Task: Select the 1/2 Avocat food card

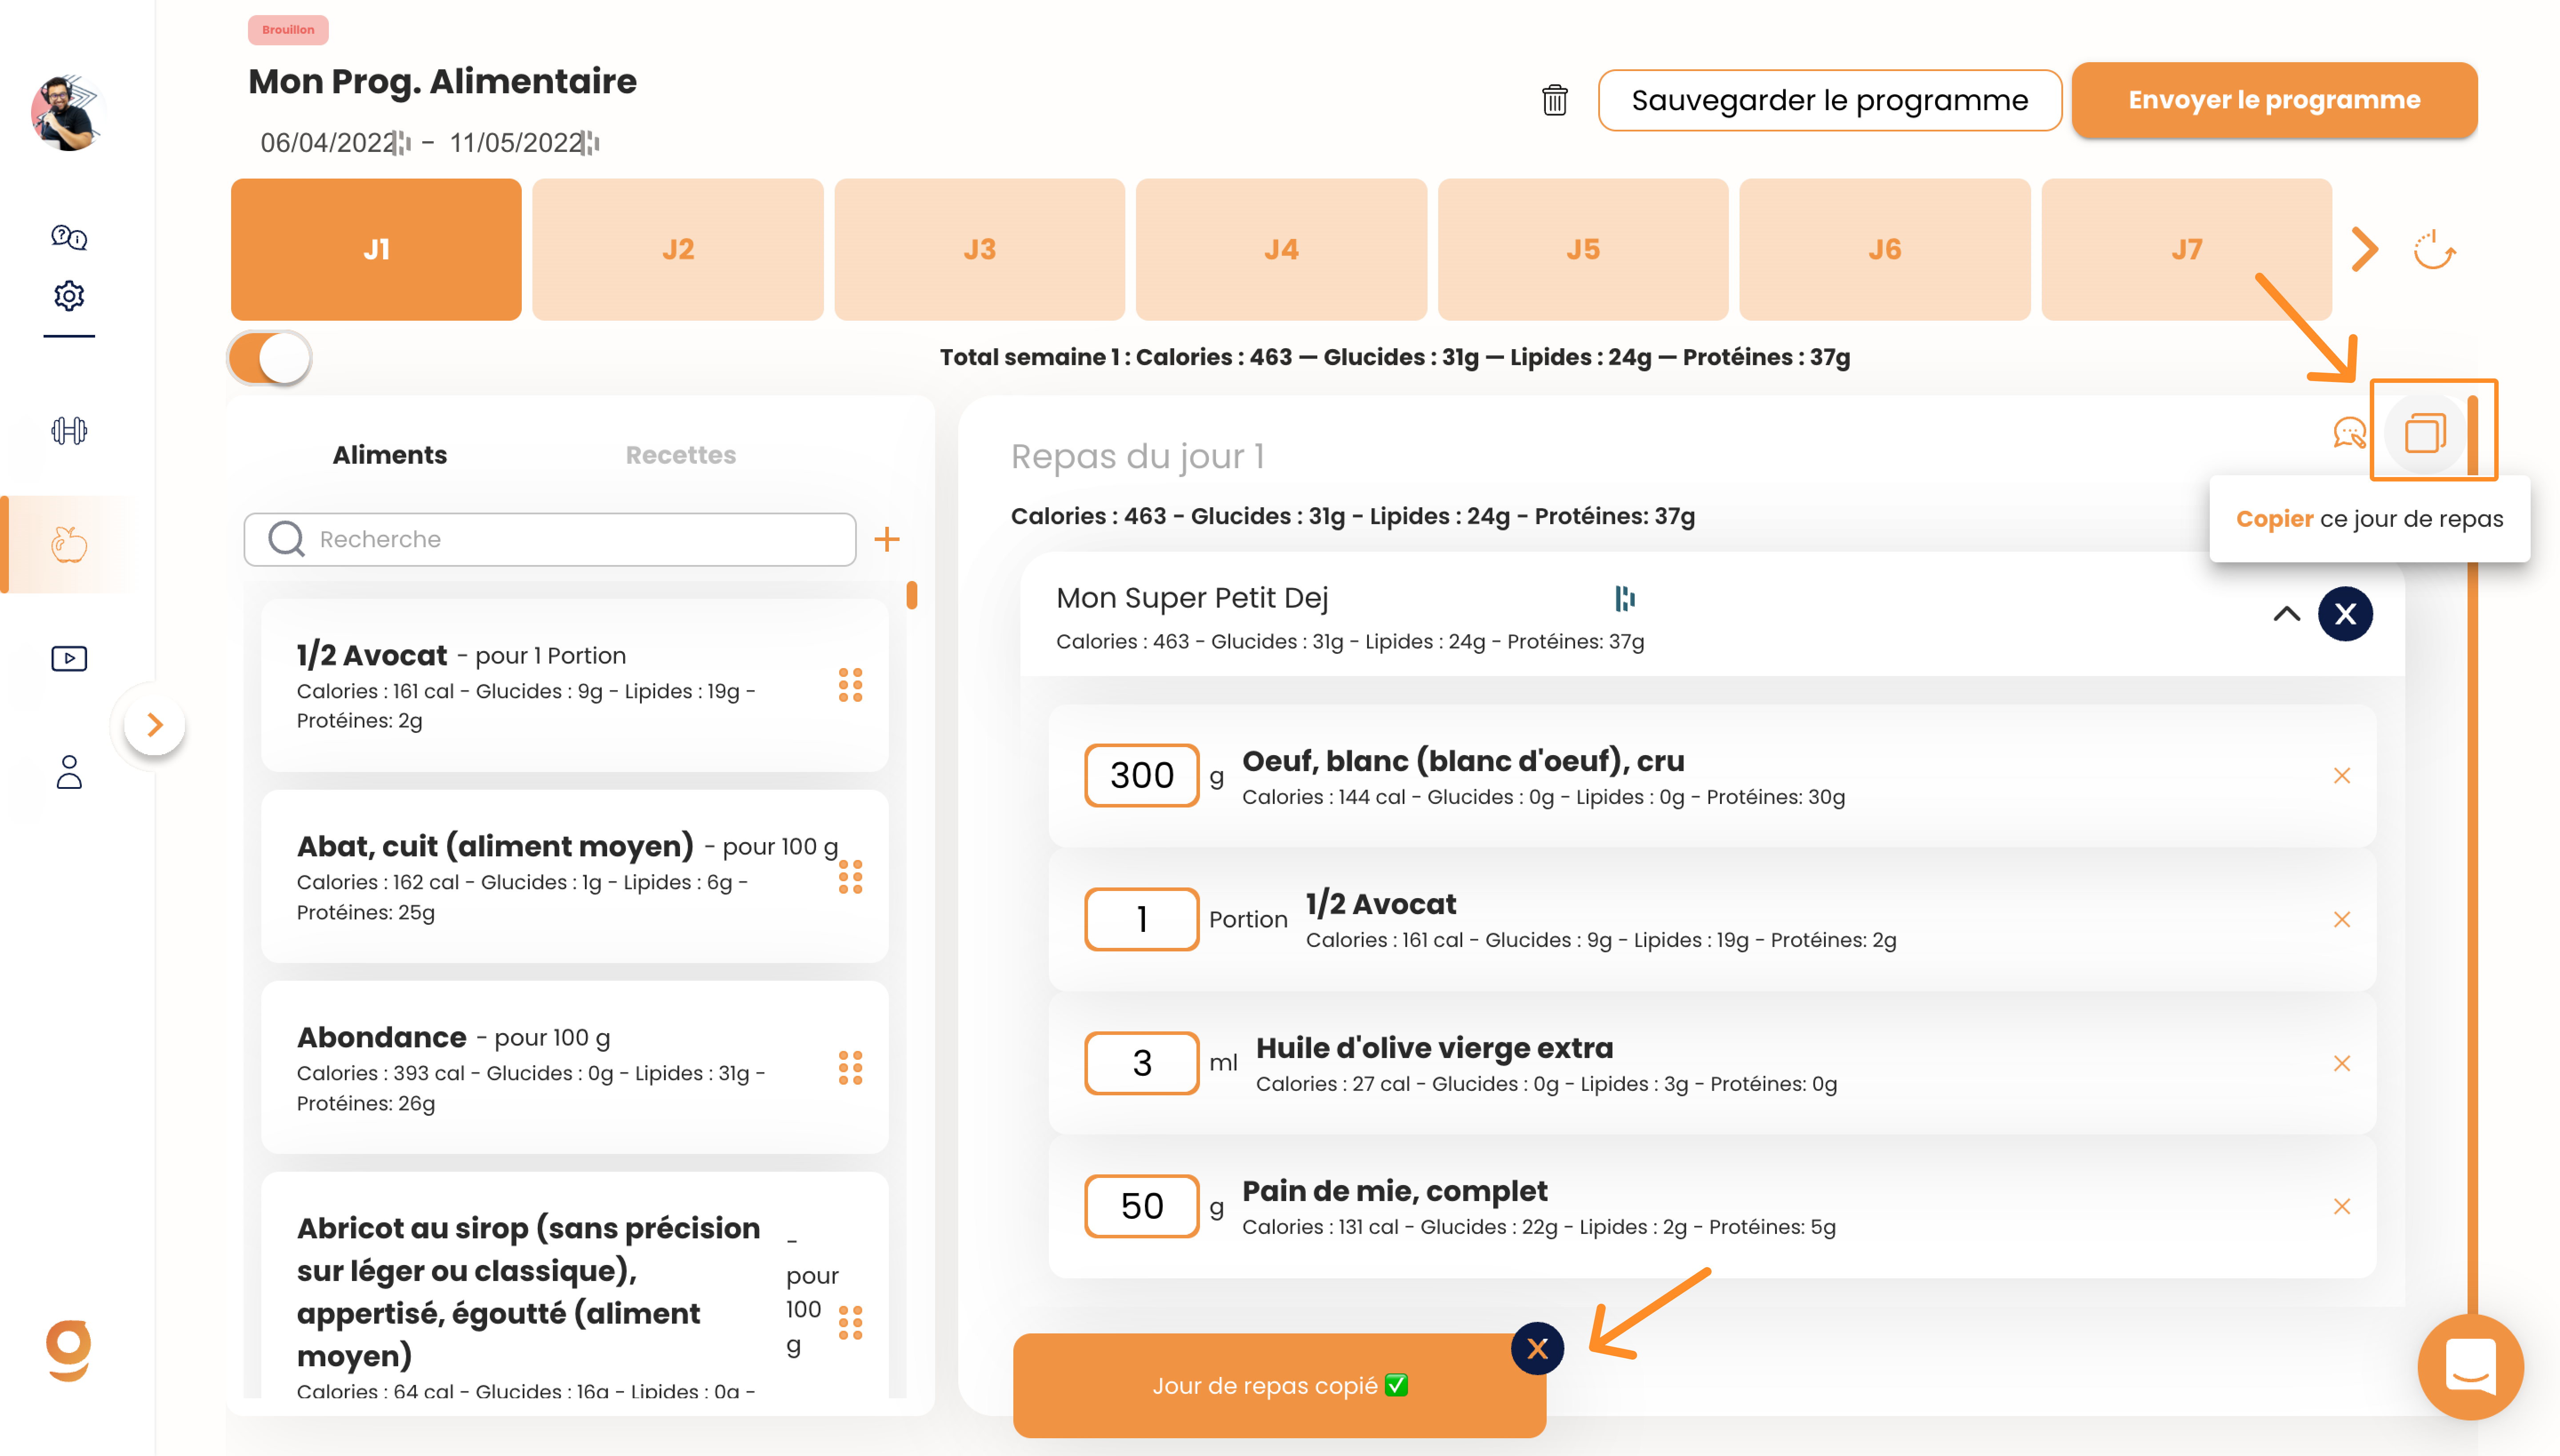Action: pos(574,685)
